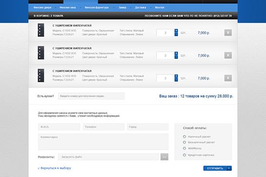Select Безналичный расчет payment option
This screenshot has width=266, height=177.
pos(185,142)
